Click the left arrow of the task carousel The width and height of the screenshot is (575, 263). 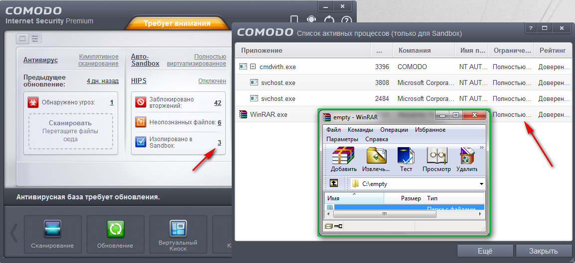(14, 234)
